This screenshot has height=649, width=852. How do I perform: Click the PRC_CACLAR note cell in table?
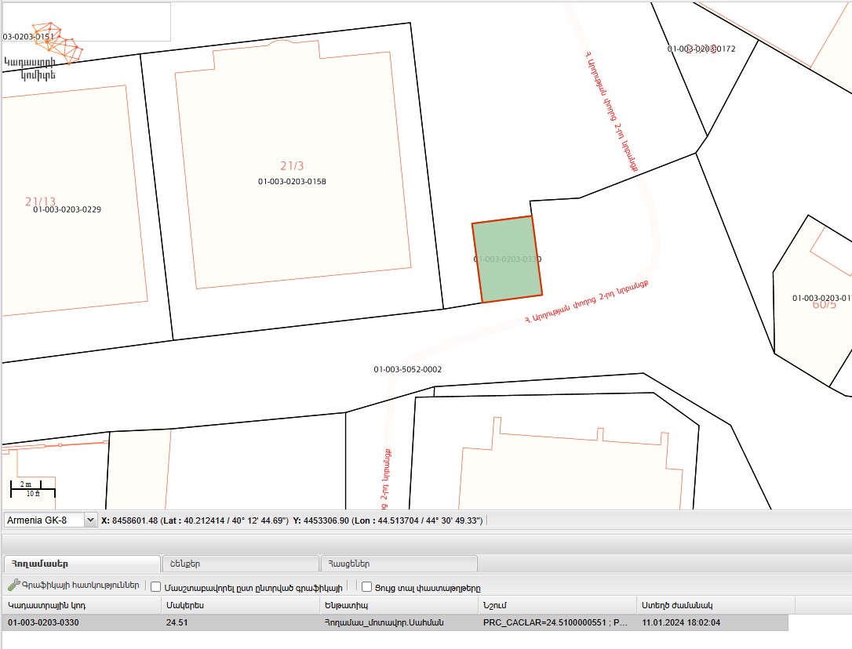pos(557,623)
